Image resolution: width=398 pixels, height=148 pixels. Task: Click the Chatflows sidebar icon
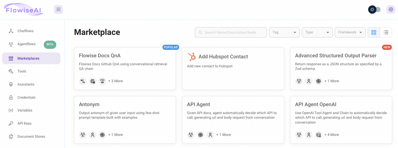coord(11,31)
